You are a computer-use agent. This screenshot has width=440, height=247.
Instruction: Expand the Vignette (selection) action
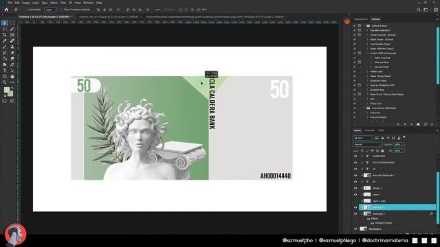(368, 30)
